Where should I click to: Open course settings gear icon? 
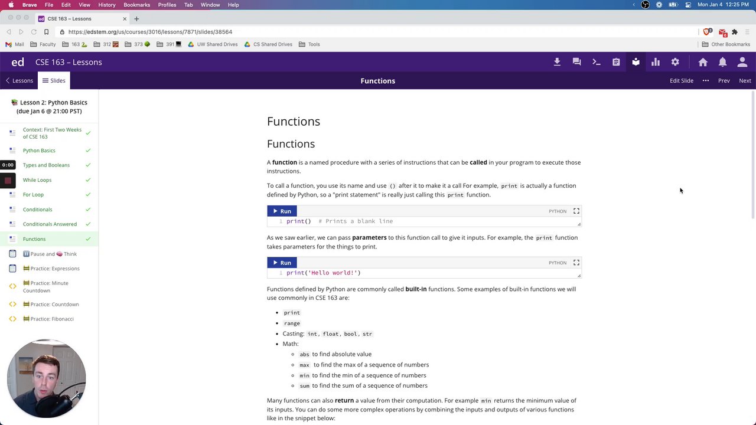click(675, 62)
